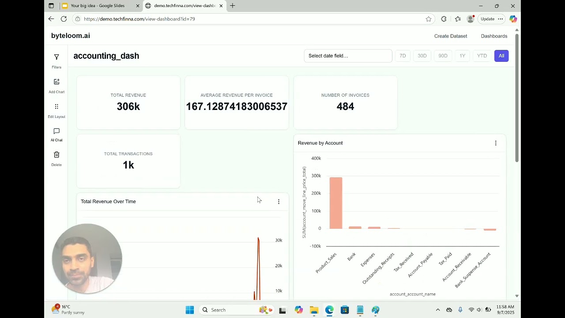
Task: Select the All date range
Action: point(501,56)
